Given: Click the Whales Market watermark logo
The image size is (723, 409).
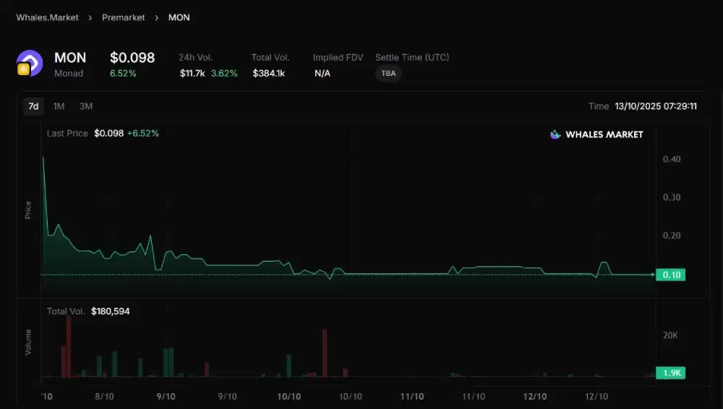Looking at the screenshot, I should point(596,134).
